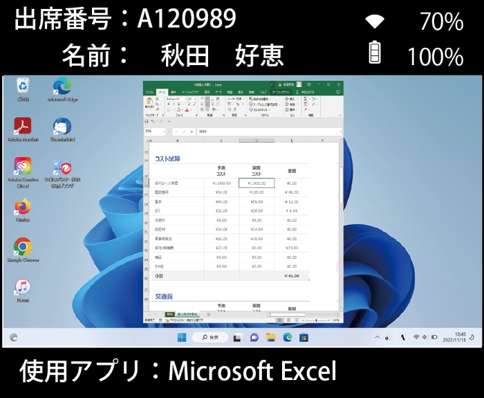Switch to Normal view in status bar
The width and height of the screenshot is (484, 398).
click(x=279, y=320)
